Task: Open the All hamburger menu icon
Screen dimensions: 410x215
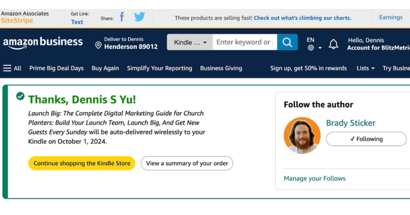Action: coord(7,68)
